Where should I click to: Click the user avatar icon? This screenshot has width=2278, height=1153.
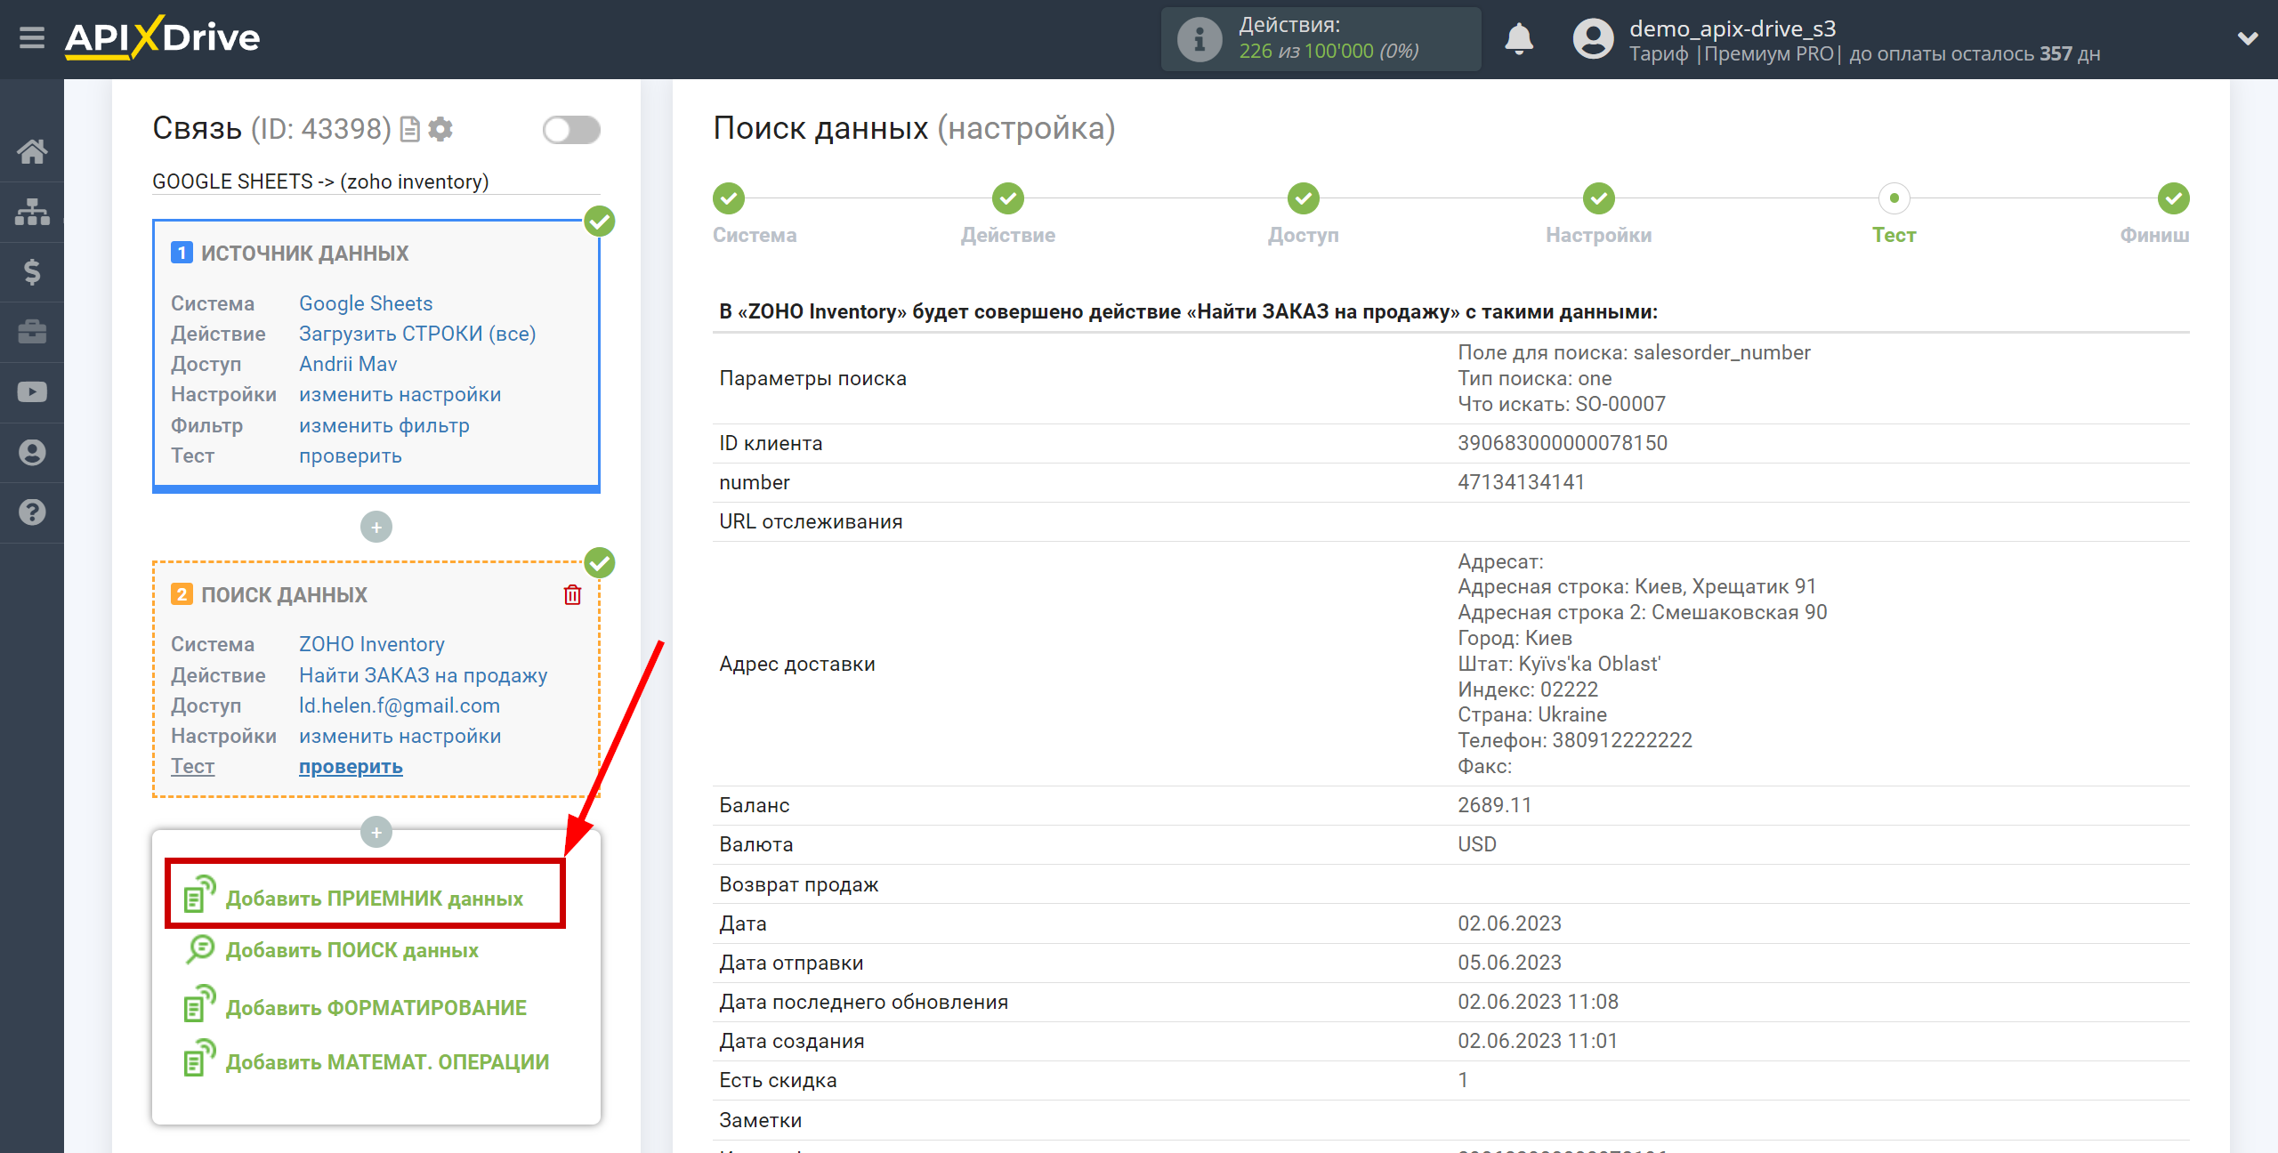(x=1593, y=39)
